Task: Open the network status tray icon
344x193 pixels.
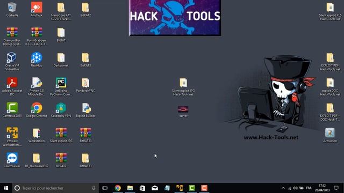Action: (x=290, y=188)
